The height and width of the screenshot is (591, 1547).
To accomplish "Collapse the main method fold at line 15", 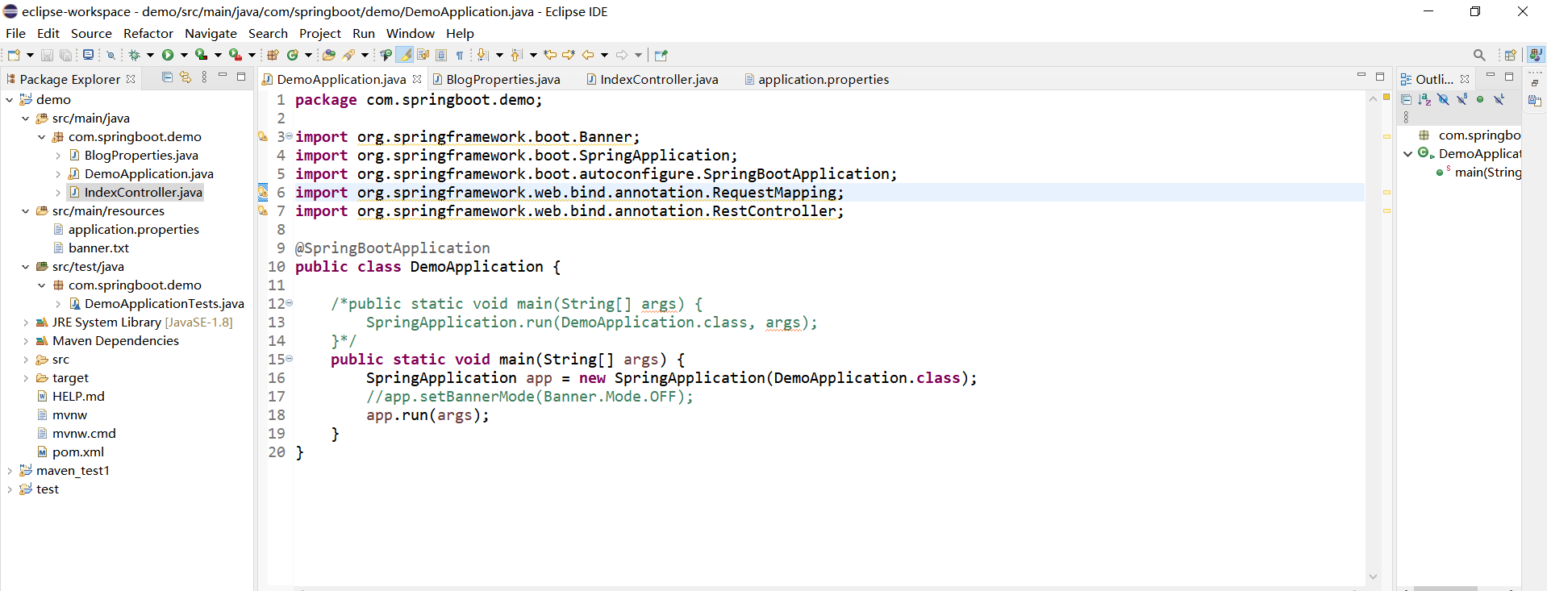I will [290, 359].
